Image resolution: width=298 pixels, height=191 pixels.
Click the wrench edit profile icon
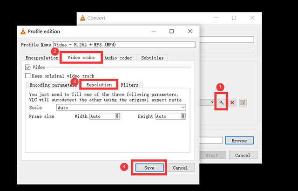coord(222,102)
